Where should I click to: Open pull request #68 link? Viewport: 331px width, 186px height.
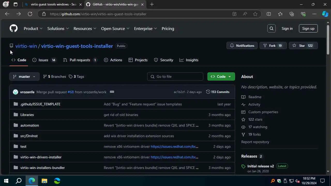pos(71,92)
